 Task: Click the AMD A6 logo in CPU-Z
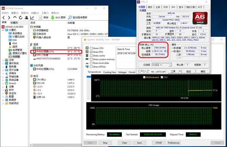(x=200, y=18)
